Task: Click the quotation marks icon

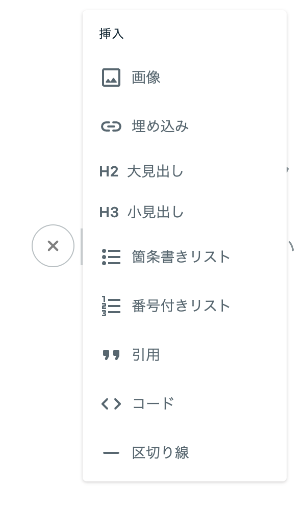Action: click(111, 355)
